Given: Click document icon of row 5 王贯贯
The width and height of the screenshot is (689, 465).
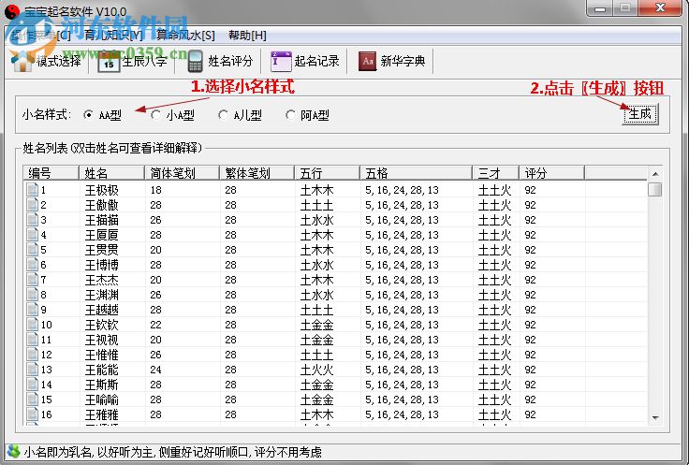Looking at the screenshot, I should tap(32, 250).
